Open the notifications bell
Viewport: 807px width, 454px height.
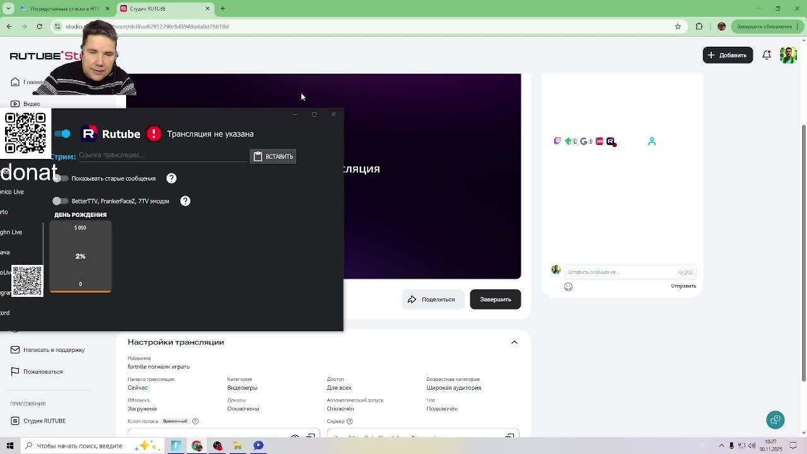[767, 55]
